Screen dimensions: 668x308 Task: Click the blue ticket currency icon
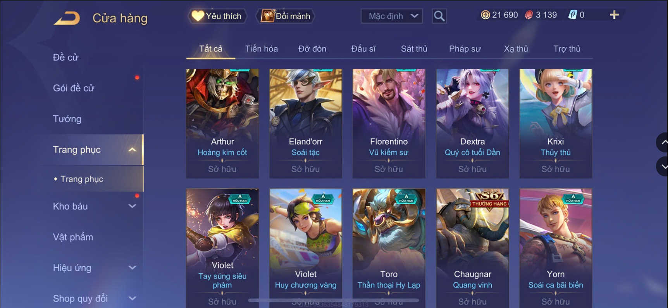click(x=572, y=15)
